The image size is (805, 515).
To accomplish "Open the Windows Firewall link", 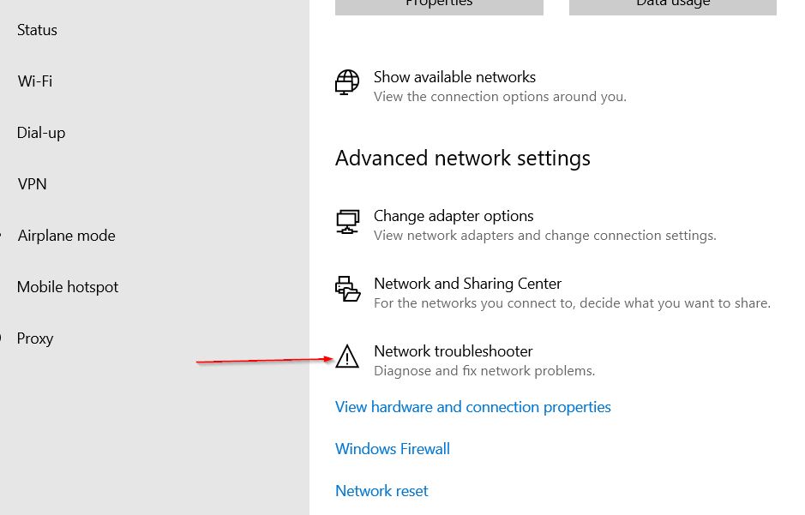I will pyautogui.click(x=393, y=449).
